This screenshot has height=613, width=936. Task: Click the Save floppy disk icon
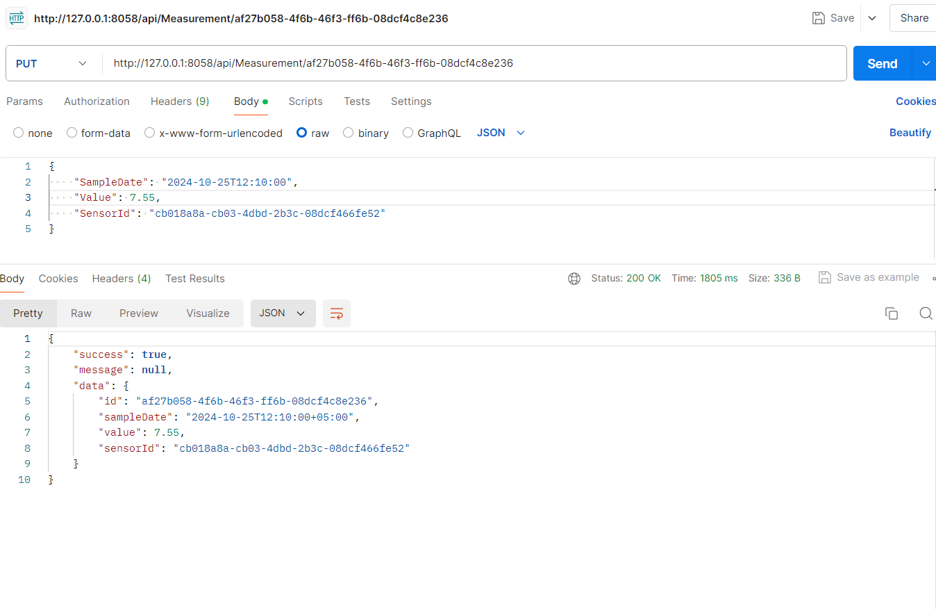(819, 18)
